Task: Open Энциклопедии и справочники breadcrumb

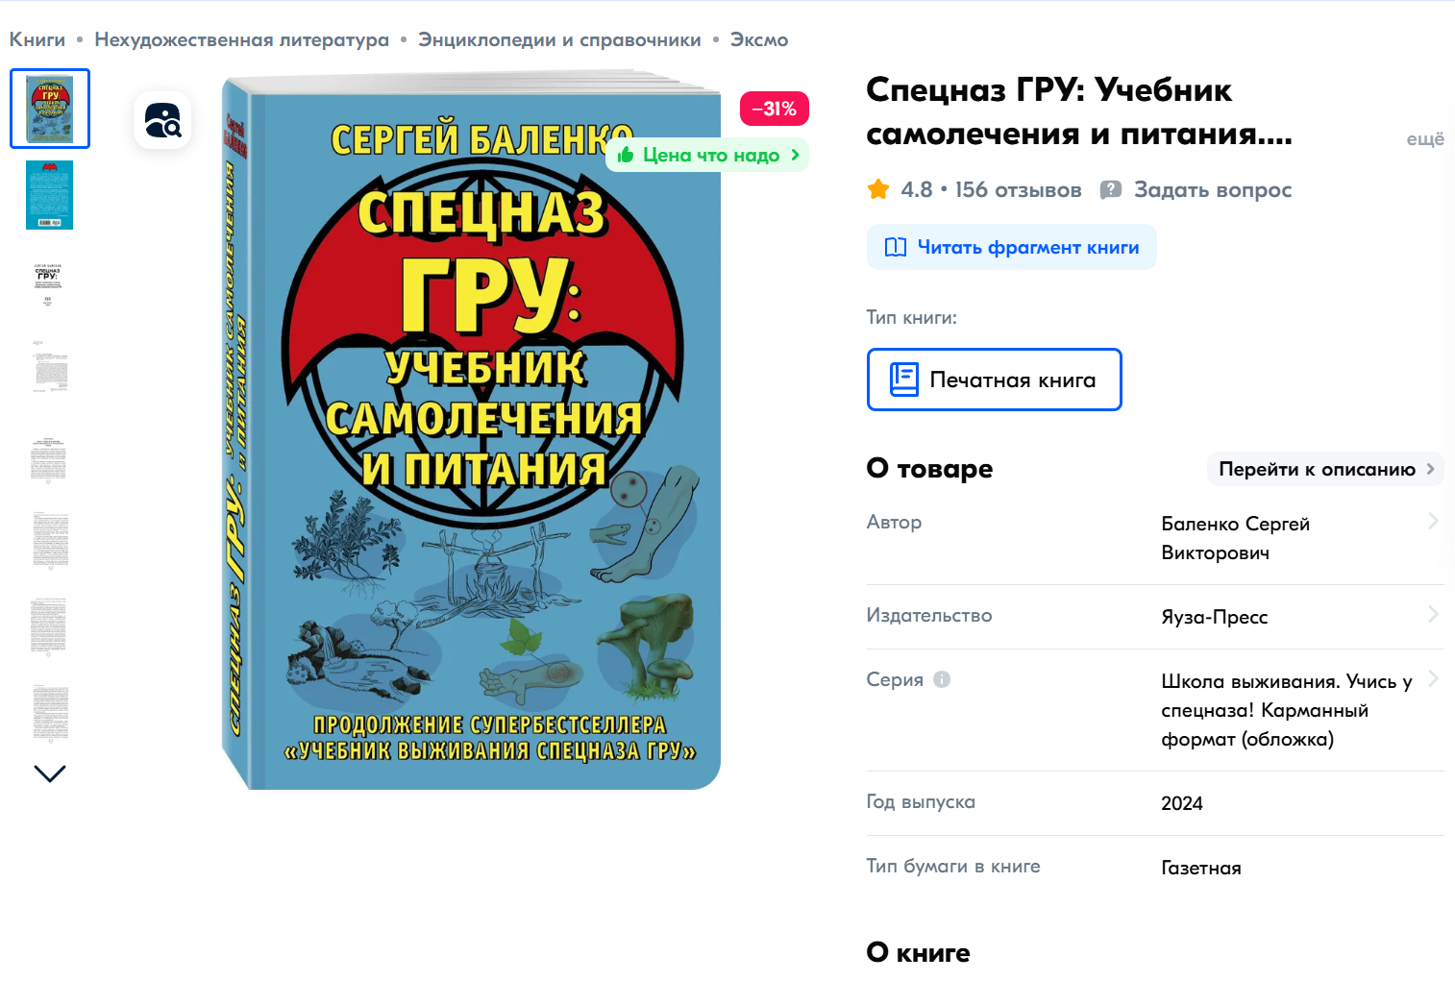Action: coord(559,39)
